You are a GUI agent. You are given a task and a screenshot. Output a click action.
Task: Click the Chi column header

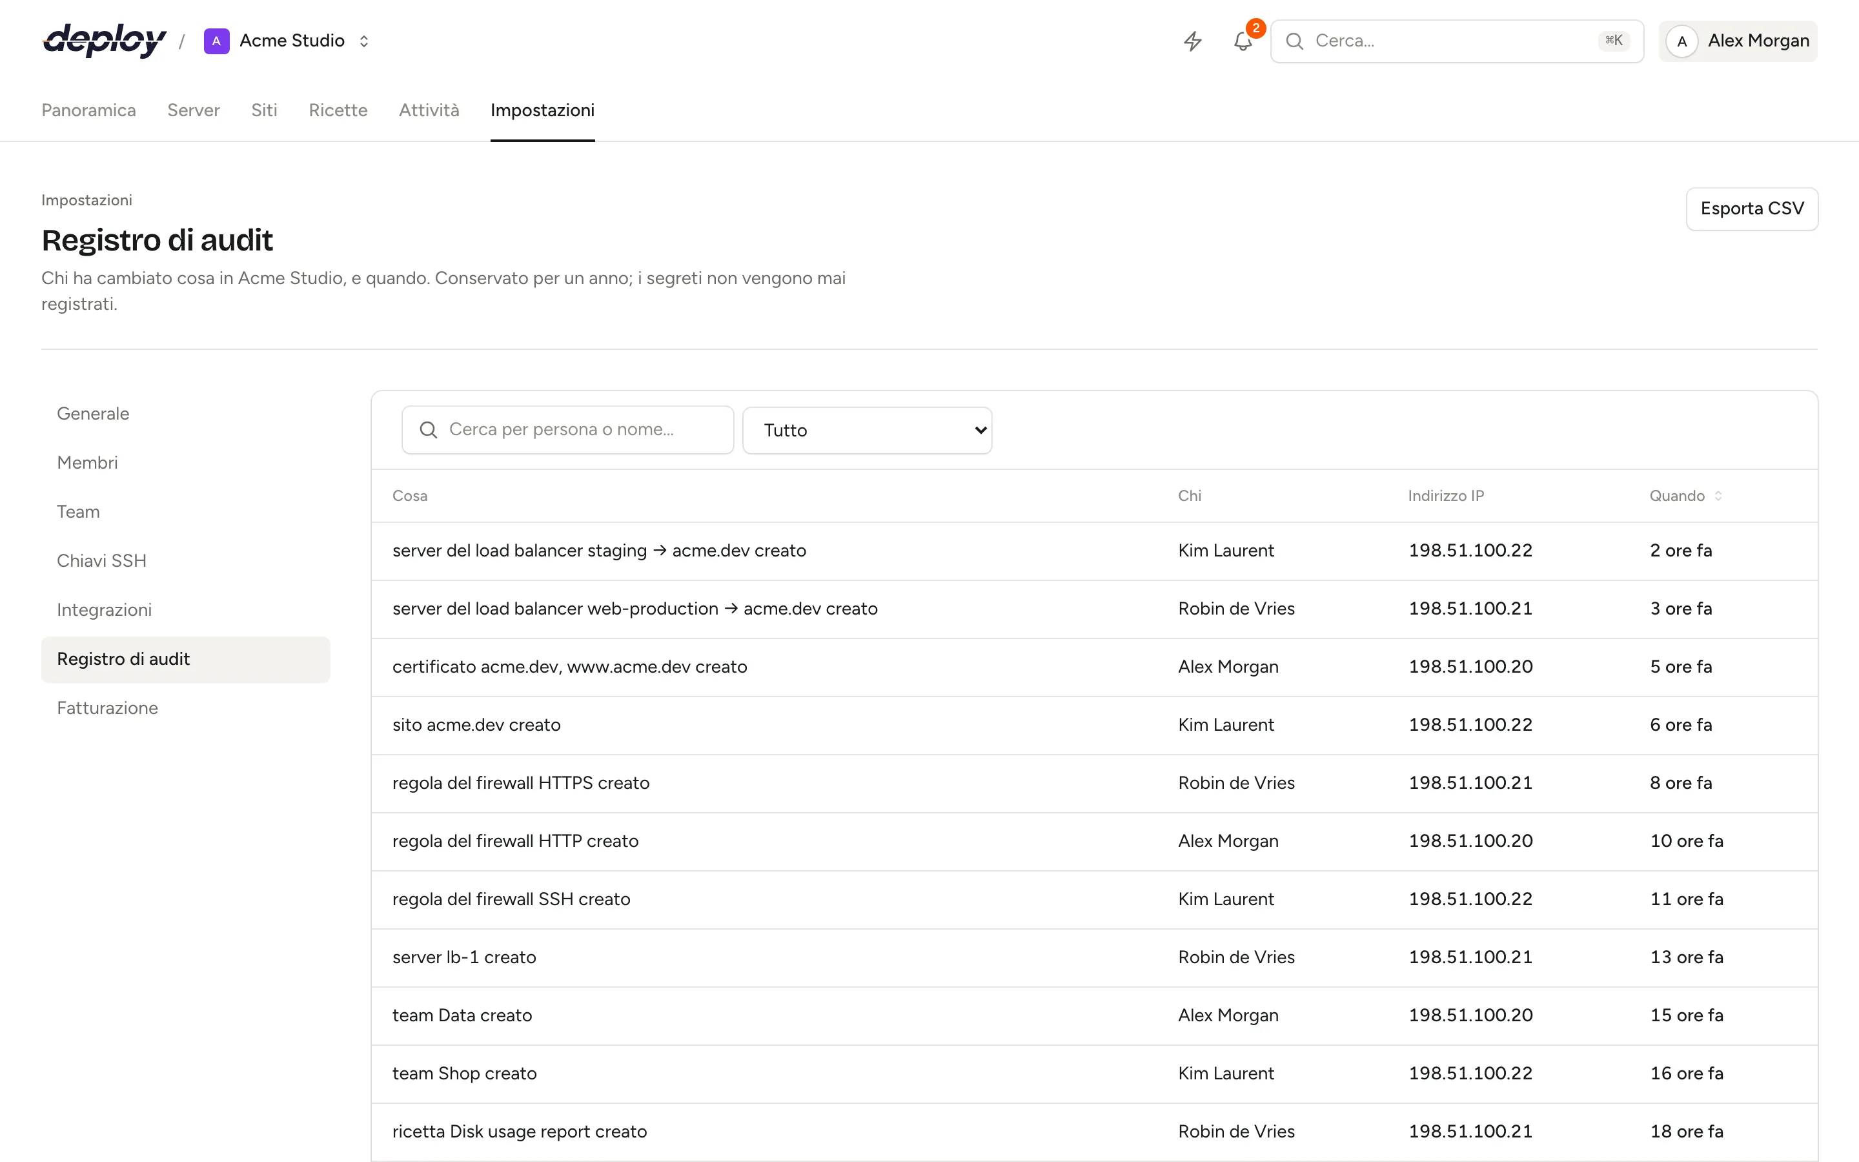point(1189,496)
